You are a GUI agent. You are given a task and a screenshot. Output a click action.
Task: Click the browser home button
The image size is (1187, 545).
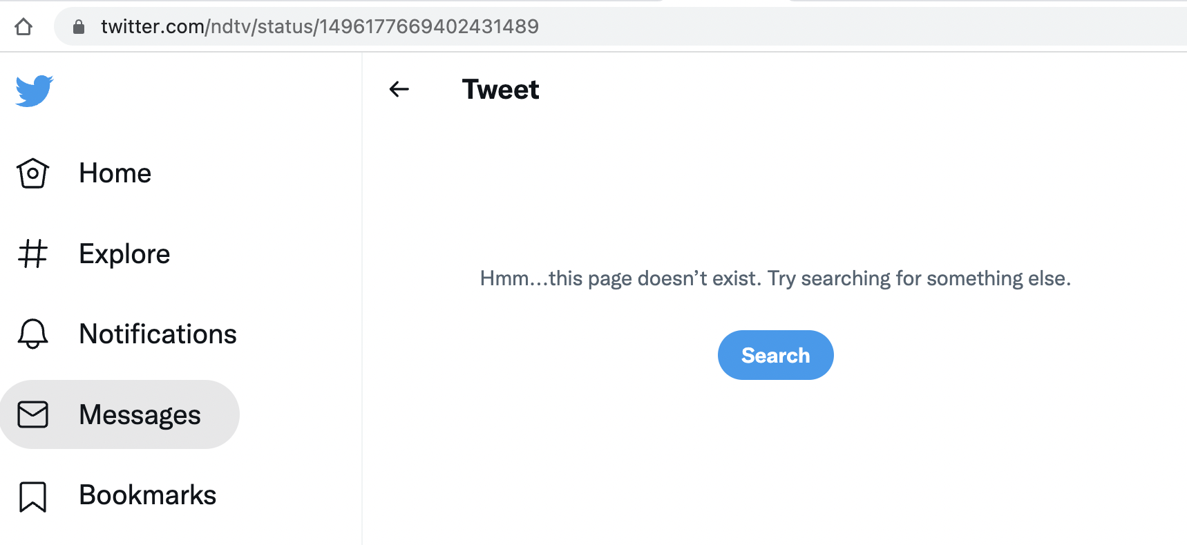click(x=23, y=27)
